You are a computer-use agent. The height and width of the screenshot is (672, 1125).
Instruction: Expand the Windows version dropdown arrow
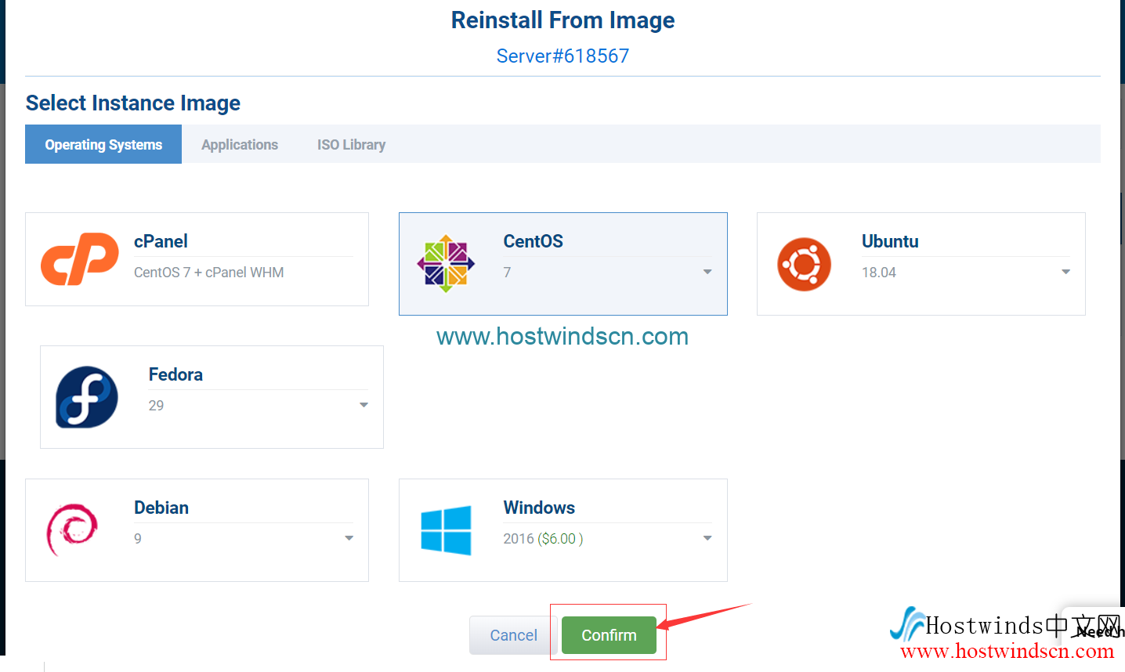click(707, 538)
